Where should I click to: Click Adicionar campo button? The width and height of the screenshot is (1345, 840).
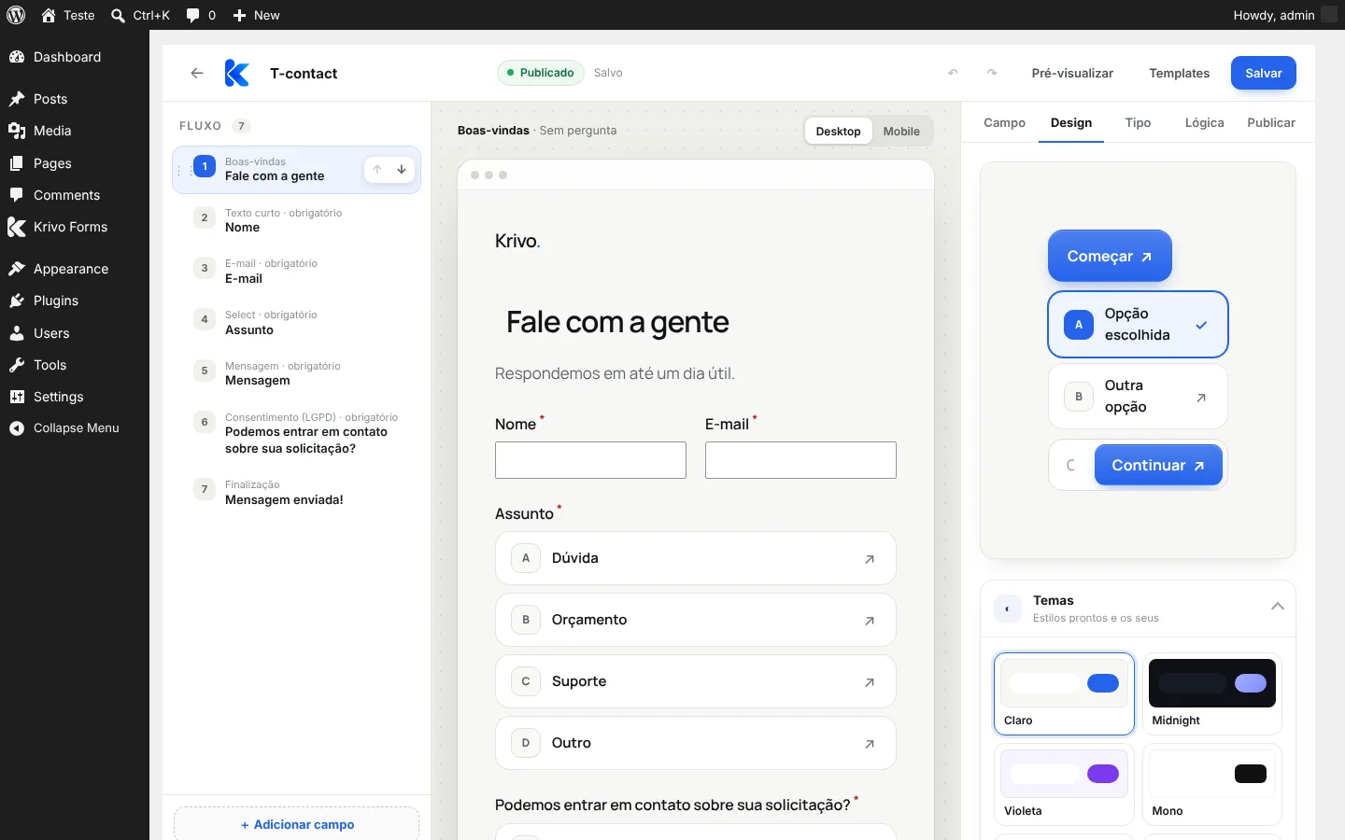(x=297, y=824)
